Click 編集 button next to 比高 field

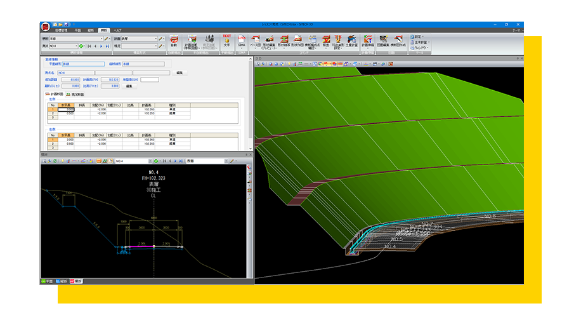pos(129,86)
